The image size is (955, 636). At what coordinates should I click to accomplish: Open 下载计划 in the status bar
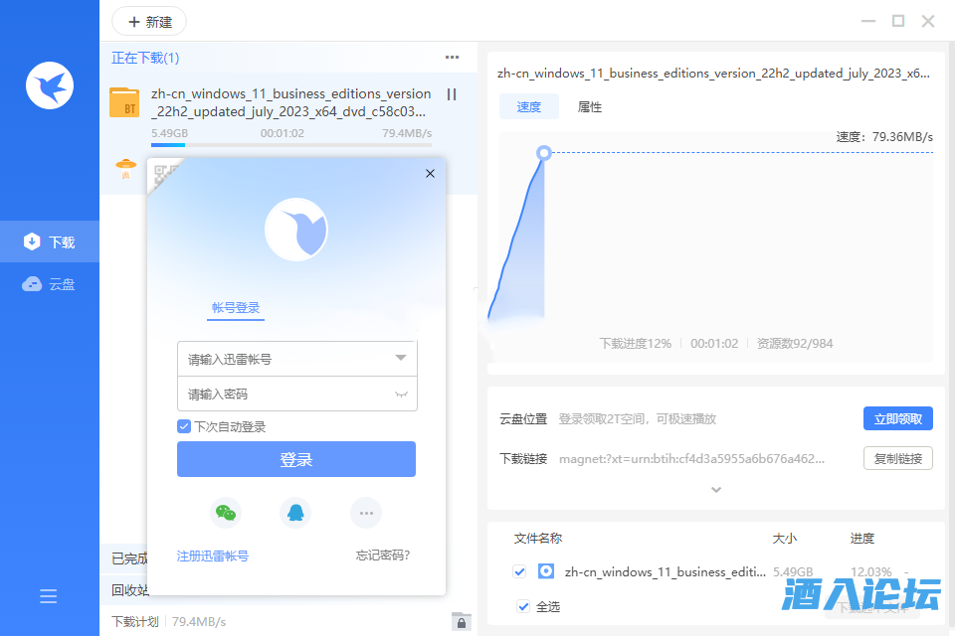tap(134, 621)
